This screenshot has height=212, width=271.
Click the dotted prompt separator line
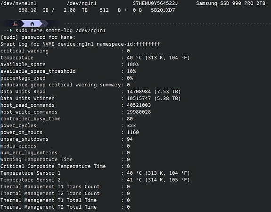coord(167,24)
